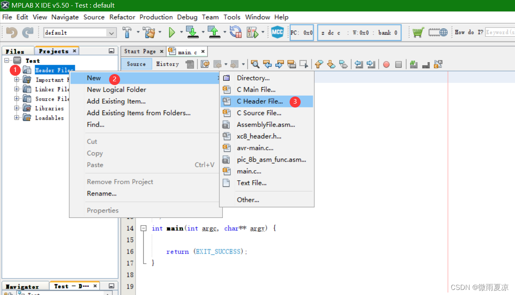This screenshot has width=515, height=295.
Task: Expand the Linker Files folder
Action: 16,89
